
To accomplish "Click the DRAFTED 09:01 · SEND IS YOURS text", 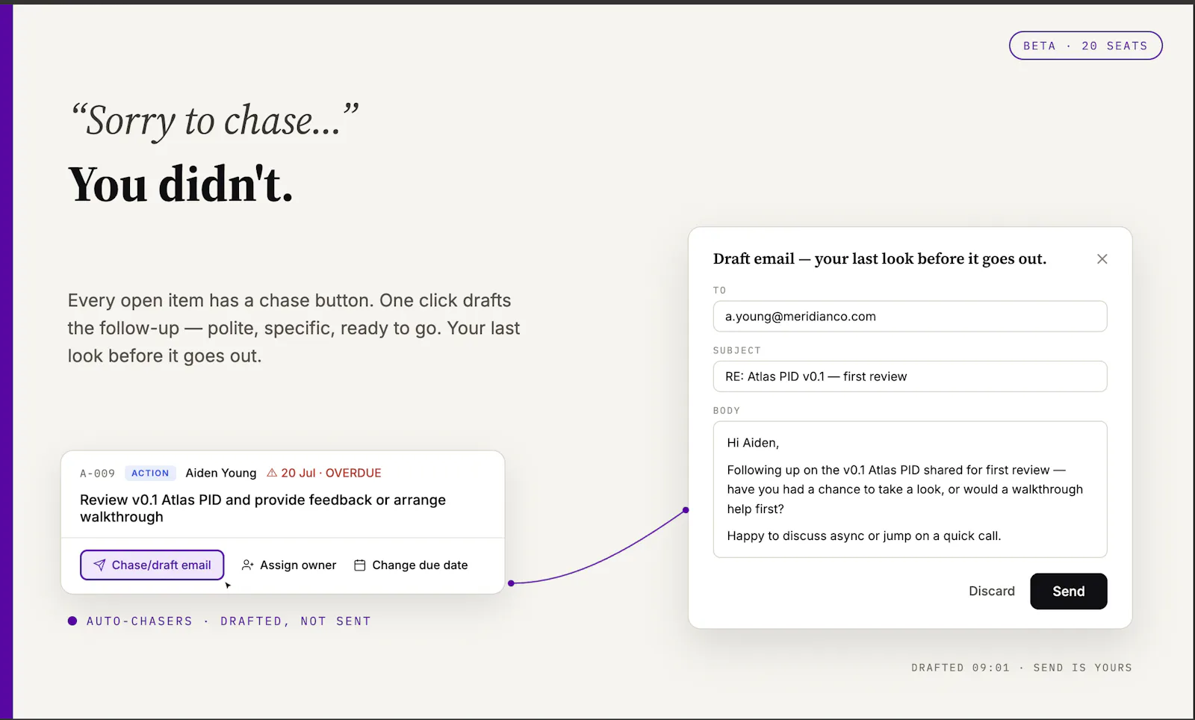I will coord(1021,668).
